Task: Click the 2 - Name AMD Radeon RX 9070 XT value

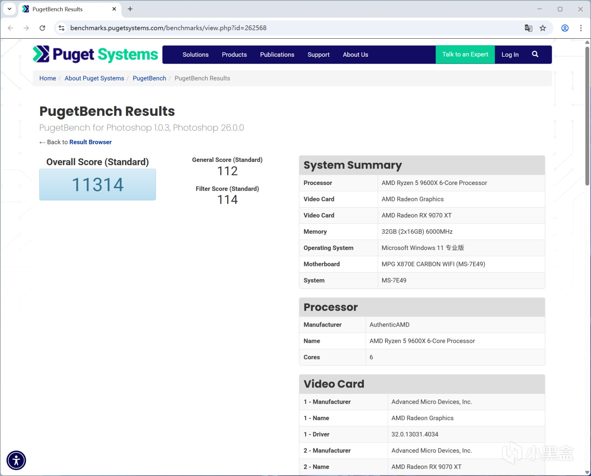Action: 426,467
